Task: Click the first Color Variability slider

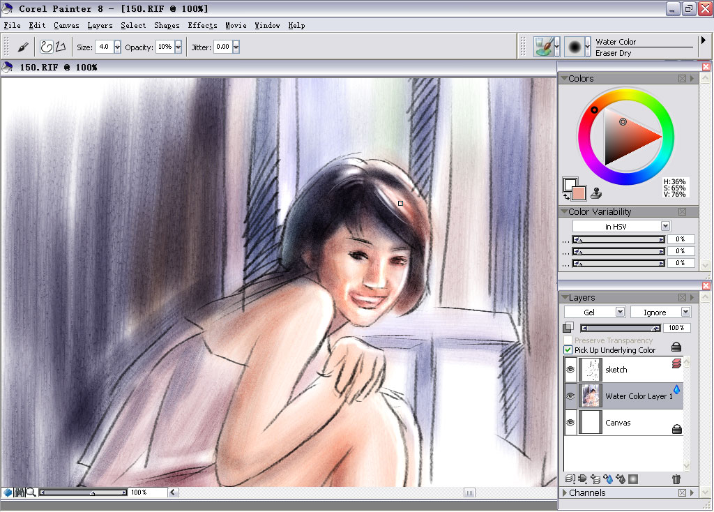Action: pyautogui.click(x=618, y=239)
